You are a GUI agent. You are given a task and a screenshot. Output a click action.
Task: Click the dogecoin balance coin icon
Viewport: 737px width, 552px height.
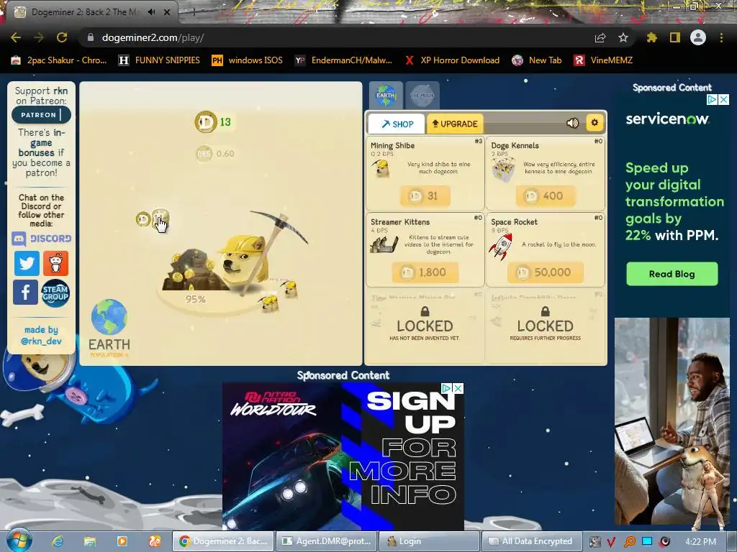tap(206, 122)
